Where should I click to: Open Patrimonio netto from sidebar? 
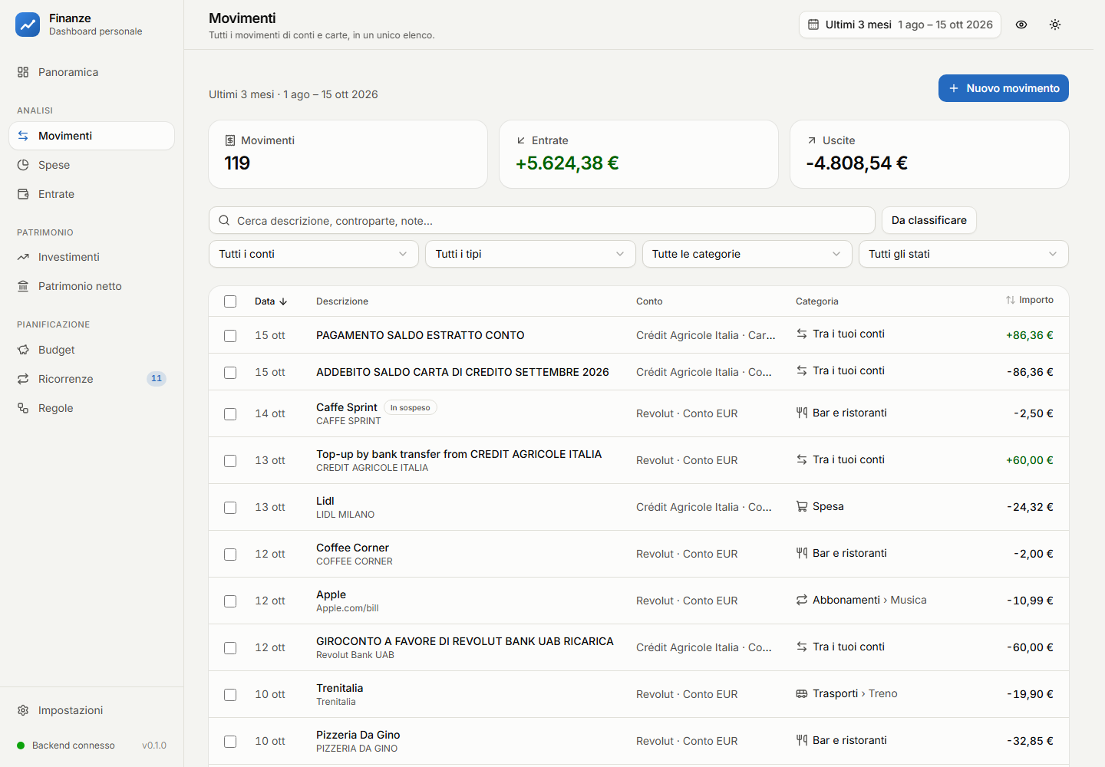(92, 286)
